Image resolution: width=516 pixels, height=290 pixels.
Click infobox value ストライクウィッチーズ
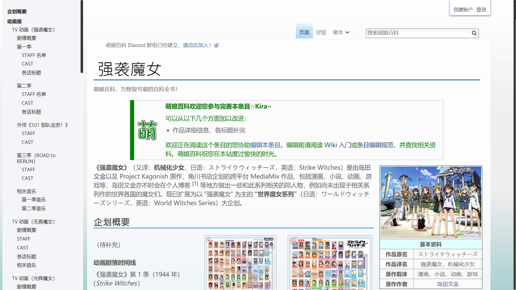pyautogui.click(x=448, y=254)
